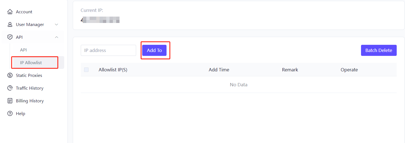Click the Allowlist IP(S) column header

[x=113, y=70]
